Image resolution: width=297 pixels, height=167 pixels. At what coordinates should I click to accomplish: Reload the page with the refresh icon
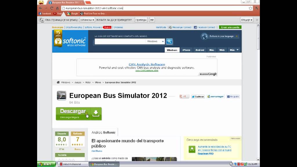tap(52, 8)
